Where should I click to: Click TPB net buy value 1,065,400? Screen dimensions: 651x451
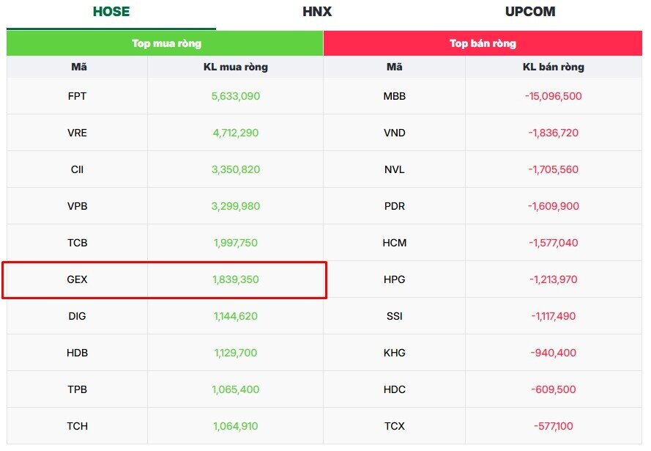tap(235, 389)
